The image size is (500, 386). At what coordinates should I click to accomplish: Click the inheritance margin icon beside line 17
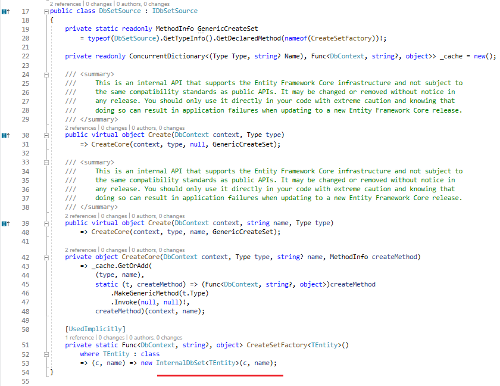tap(5, 11)
